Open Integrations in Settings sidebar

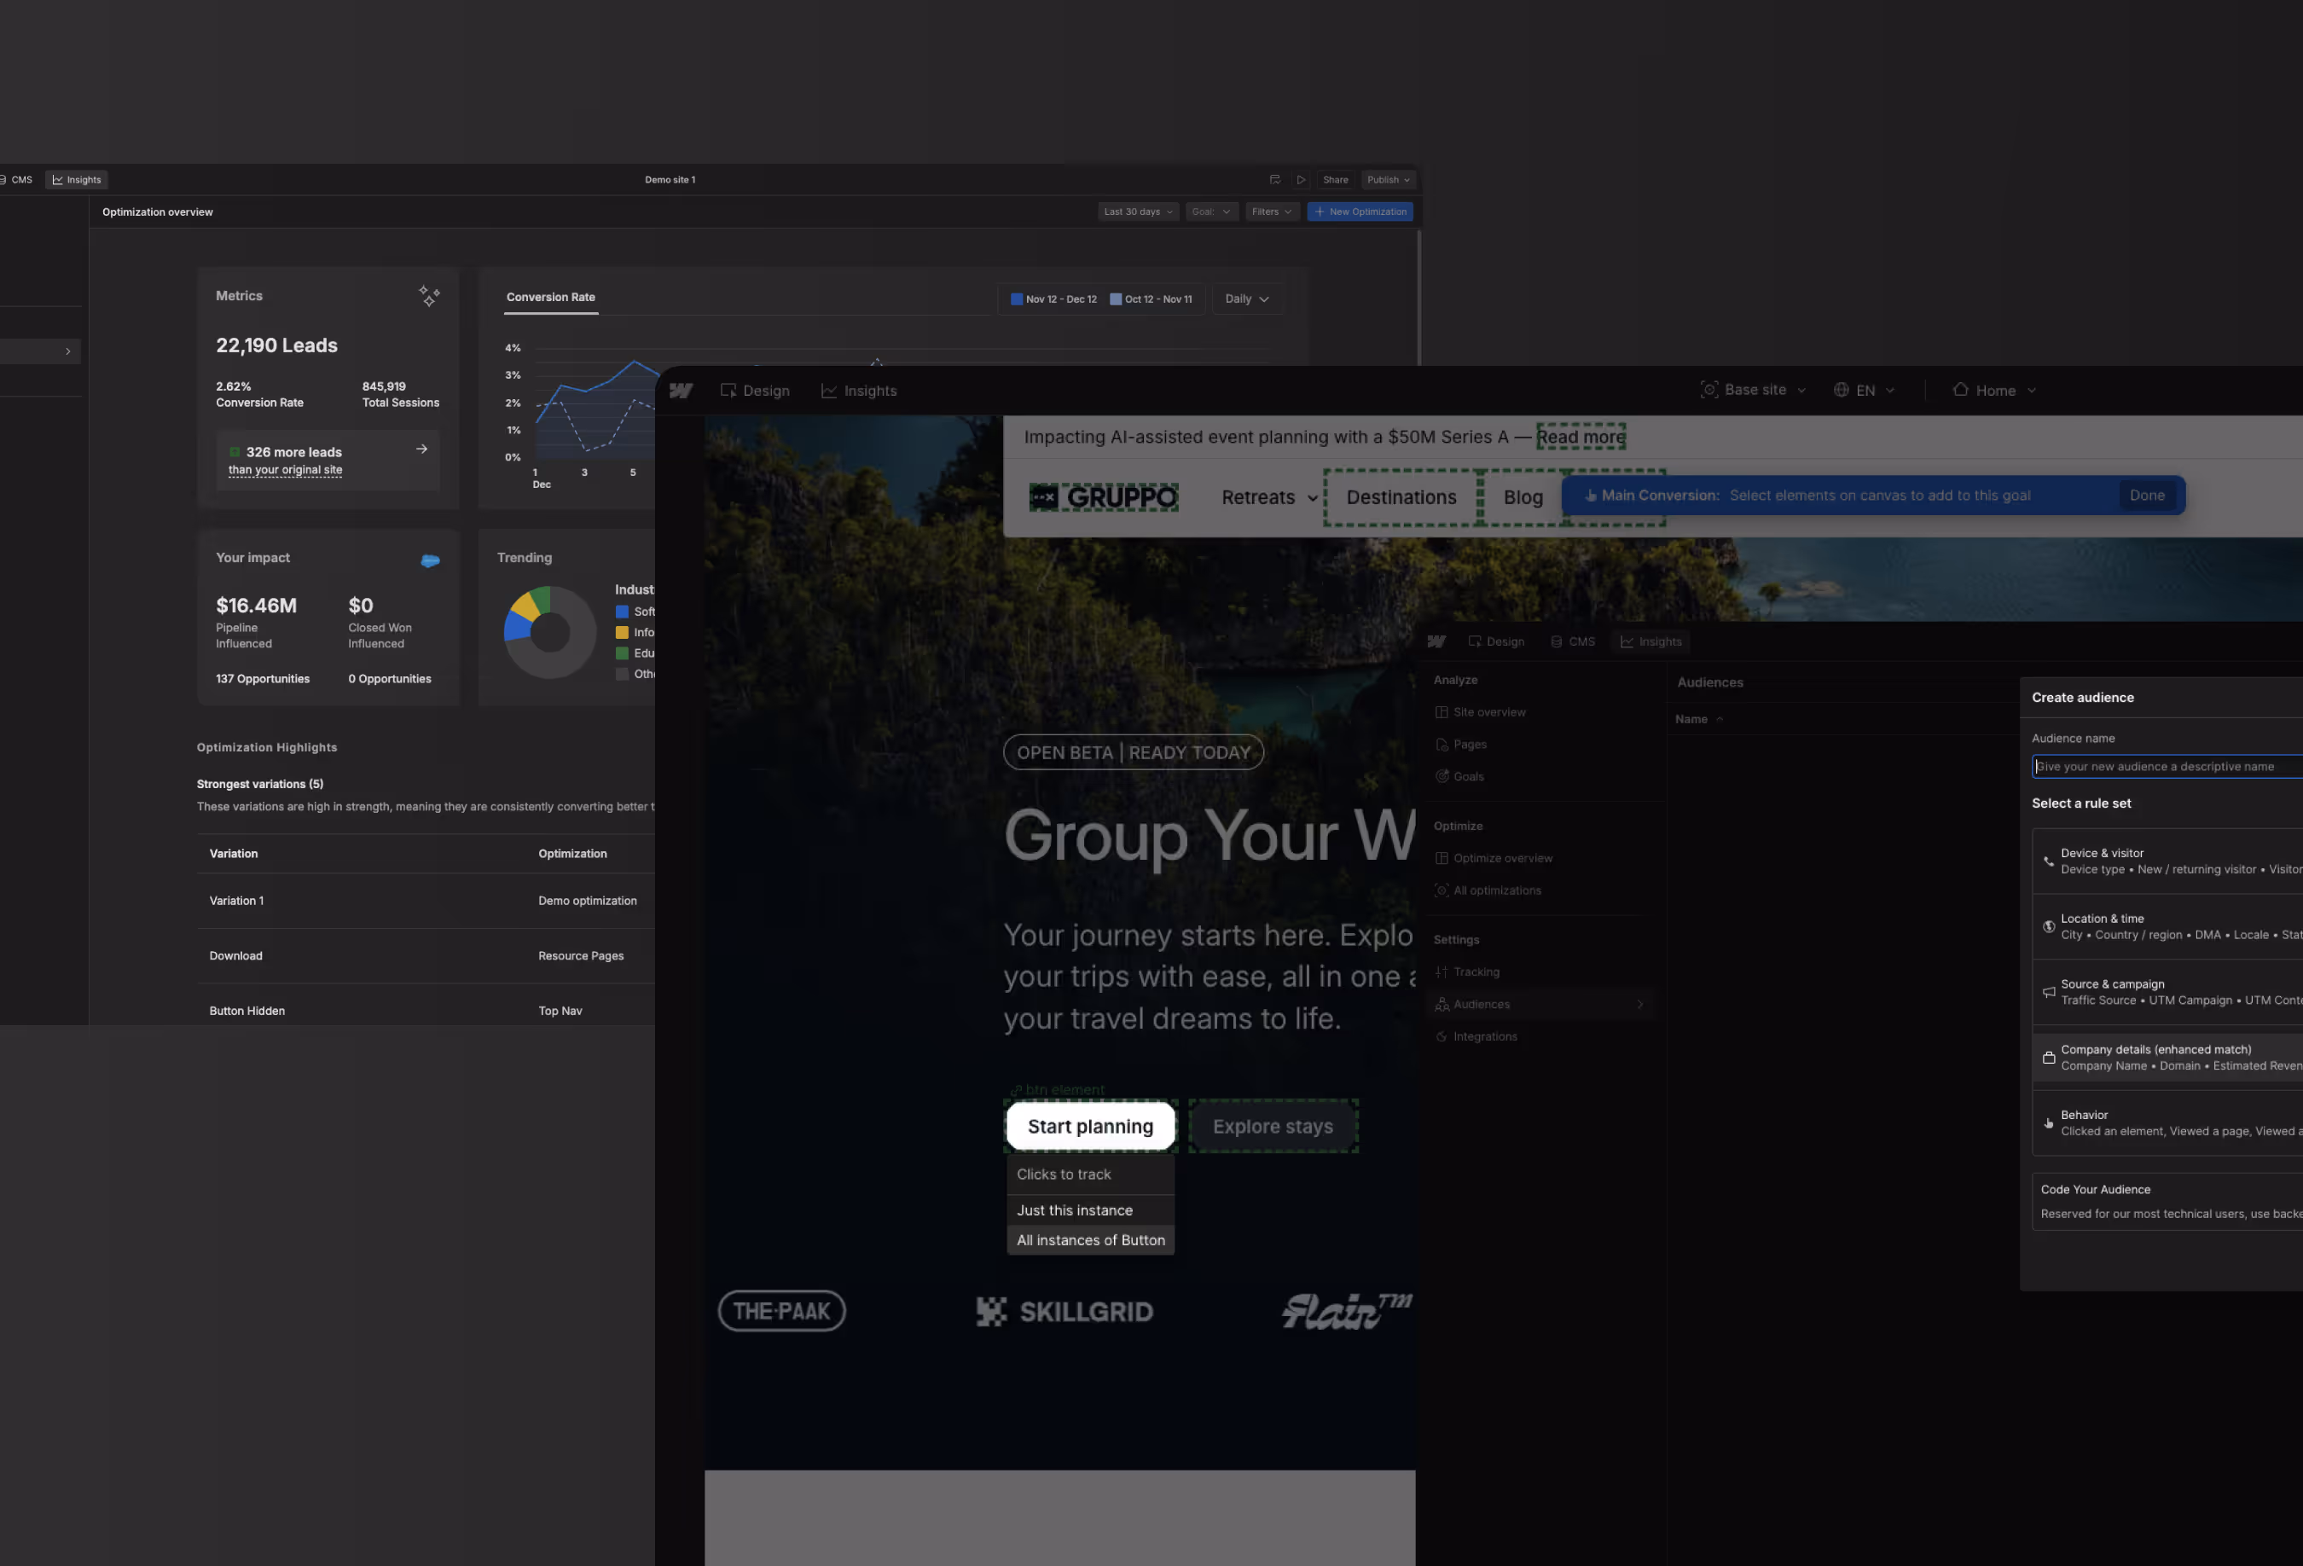pyautogui.click(x=1484, y=1035)
